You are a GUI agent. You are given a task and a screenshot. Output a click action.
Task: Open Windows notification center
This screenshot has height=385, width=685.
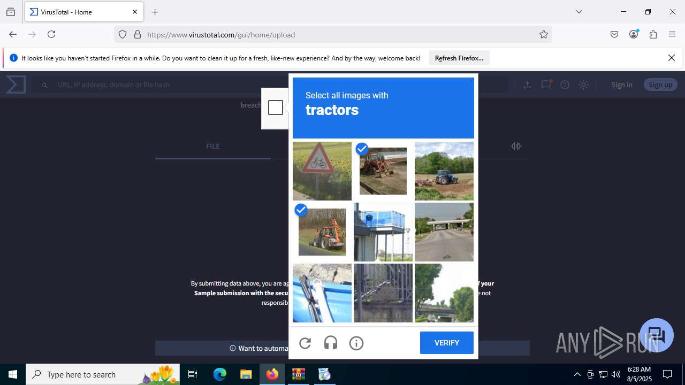coord(667,374)
